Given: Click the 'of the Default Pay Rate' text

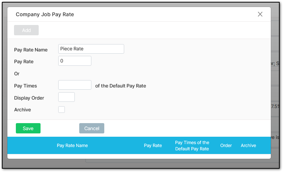Looking at the screenshot, I should click(x=120, y=86).
